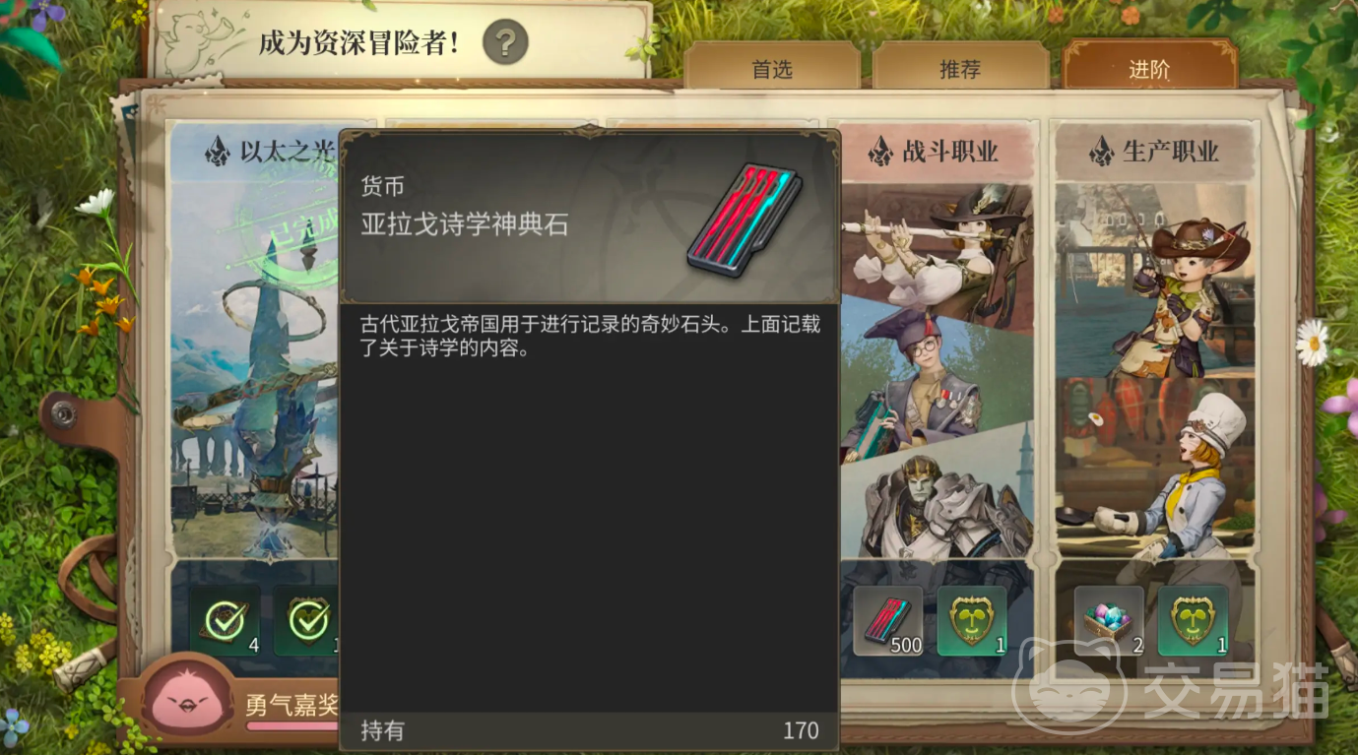The height and width of the screenshot is (755, 1358).
Task: Tap the 500 tomestone reward icon
Action: click(888, 621)
